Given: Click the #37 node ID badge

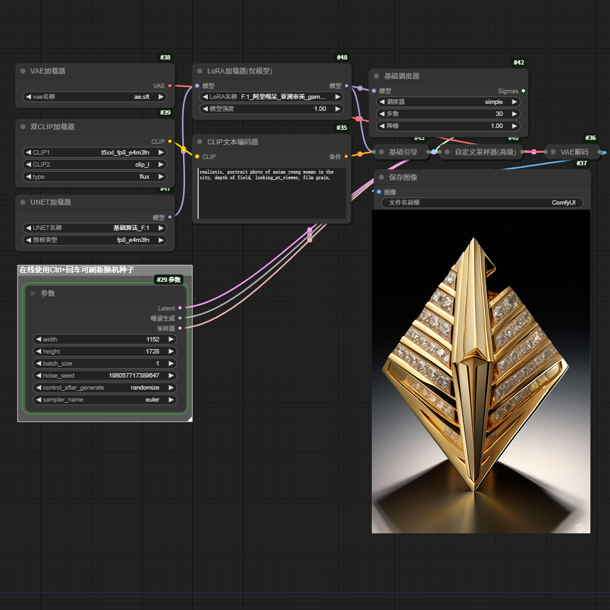Looking at the screenshot, I should tap(581, 163).
